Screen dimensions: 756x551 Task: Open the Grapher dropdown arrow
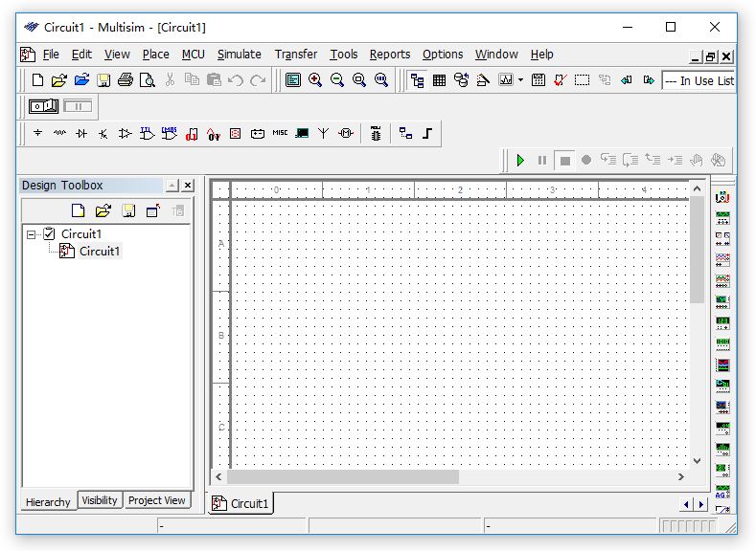(520, 80)
